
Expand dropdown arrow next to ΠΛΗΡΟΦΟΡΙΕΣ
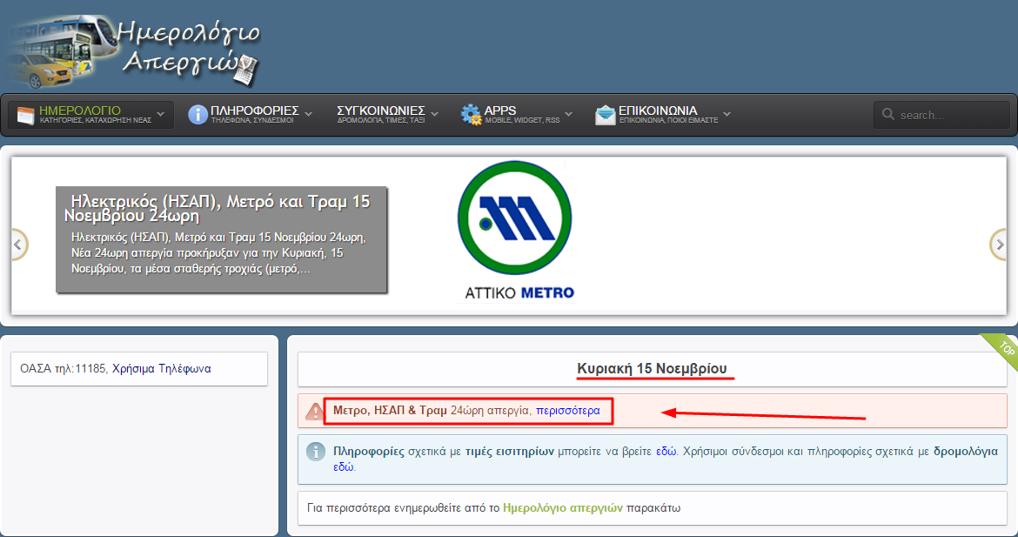tap(308, 114)
